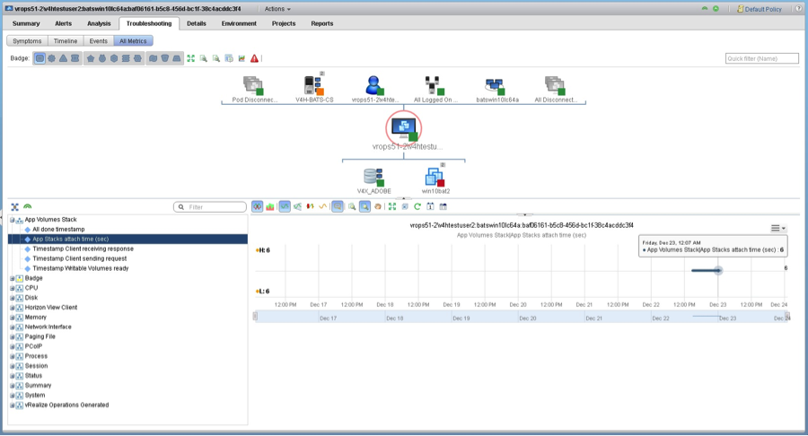Screen dimensions: 808x436
Task: Click the red alert triangle icon
Action: pos(255,58)
